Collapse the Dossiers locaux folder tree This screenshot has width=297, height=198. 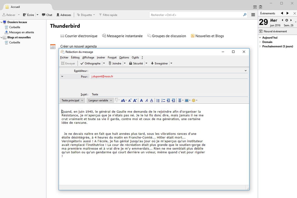click(2, 22)
